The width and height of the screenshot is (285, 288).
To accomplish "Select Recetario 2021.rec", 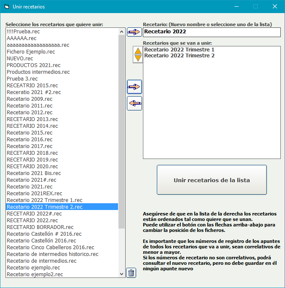I will point(62,187).
